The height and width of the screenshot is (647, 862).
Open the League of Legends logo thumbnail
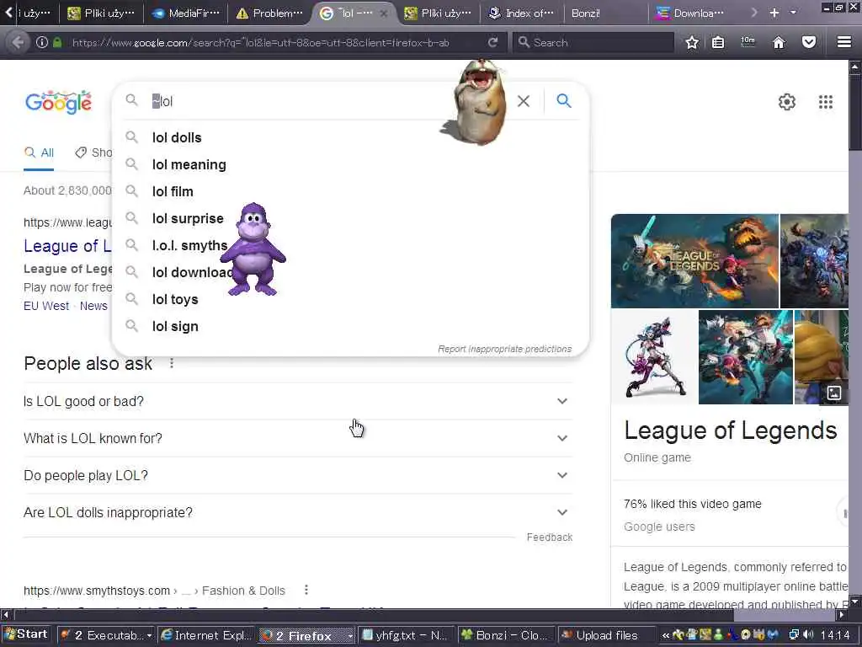point(694,261)
